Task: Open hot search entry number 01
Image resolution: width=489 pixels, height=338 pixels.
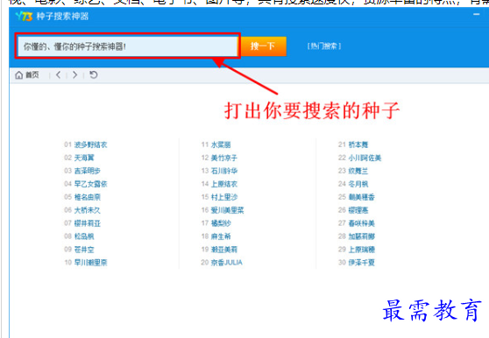Action: pos(90,144)
